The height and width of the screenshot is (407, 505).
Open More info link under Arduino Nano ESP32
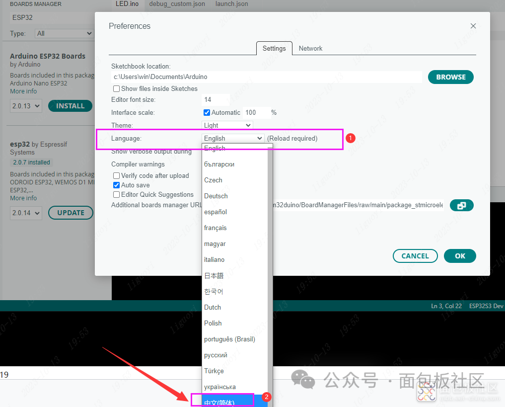coord(23,91)
